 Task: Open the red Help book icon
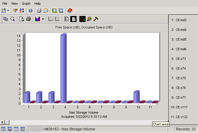coord(70,11)
